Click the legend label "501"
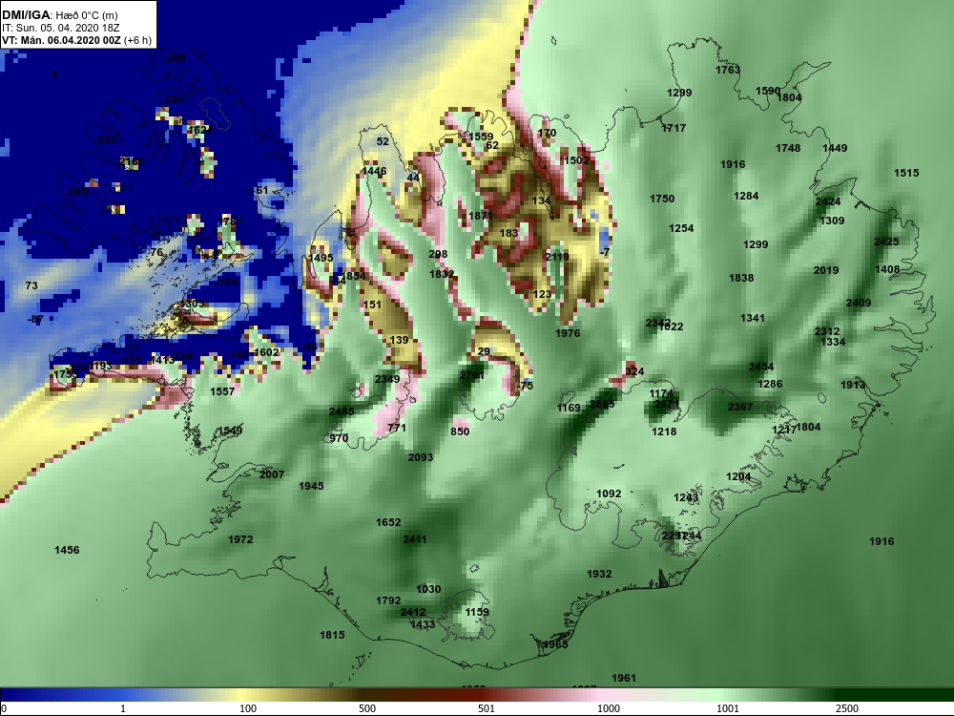The height and width of the screenshot is (716, 954). point(487,708)
